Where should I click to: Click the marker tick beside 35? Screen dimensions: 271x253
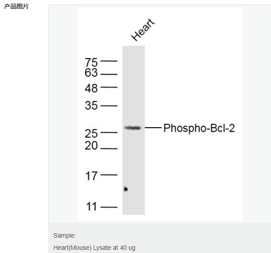(x=109, y=106)
